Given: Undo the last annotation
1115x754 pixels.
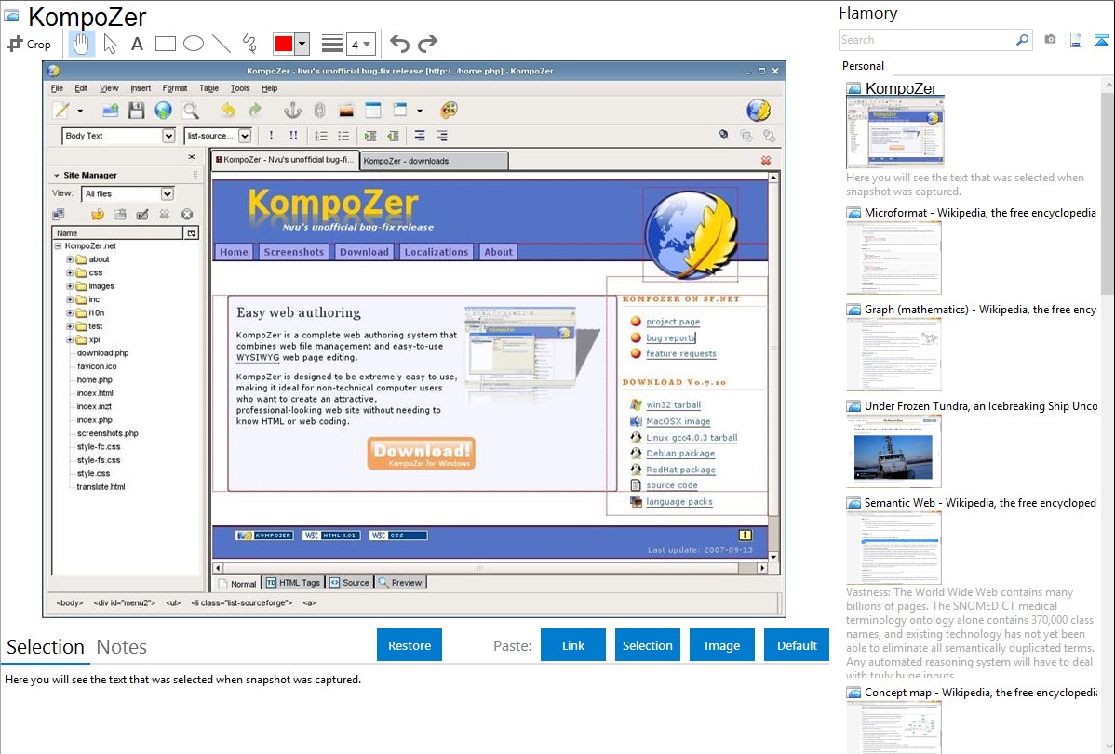Looking at the screenshot, I should point(399,44).
